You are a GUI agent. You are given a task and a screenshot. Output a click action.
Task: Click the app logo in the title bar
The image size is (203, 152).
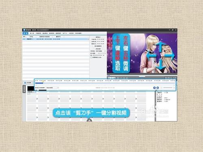click(x=24, y=30)
